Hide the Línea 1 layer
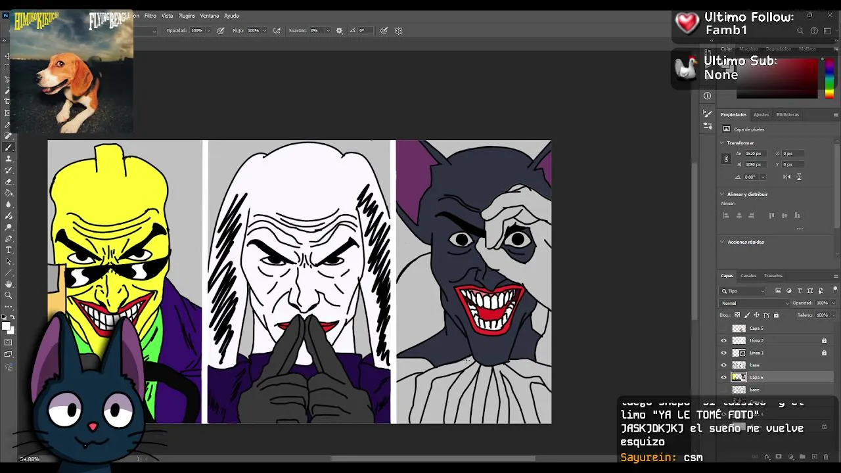The height and width of the screenshot is (473, 841). point(724,353)
